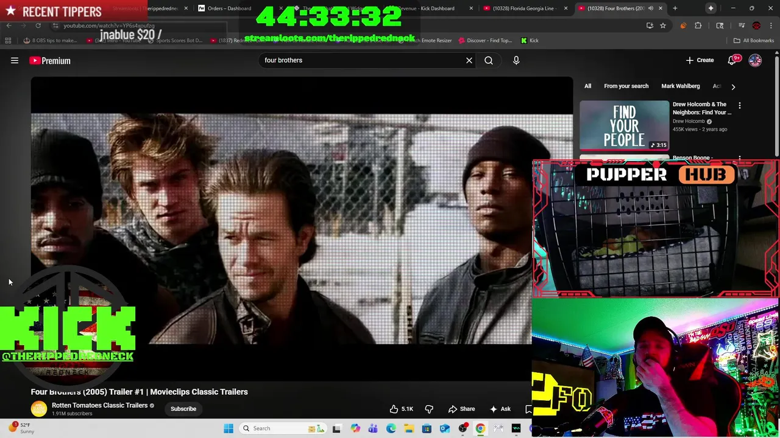Open the Create video menu
Image resolution: width=780 pixels, height=438 pixels.
point(700,60)
